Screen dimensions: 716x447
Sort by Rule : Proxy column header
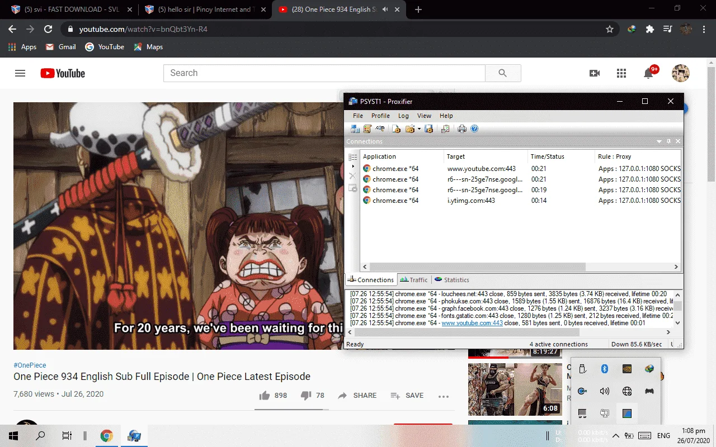[x=638, y=156]
